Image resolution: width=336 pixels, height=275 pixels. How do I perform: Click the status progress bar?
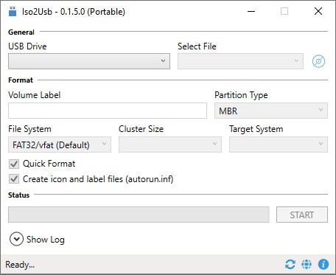pyautogui.click(x=139, y=215)
